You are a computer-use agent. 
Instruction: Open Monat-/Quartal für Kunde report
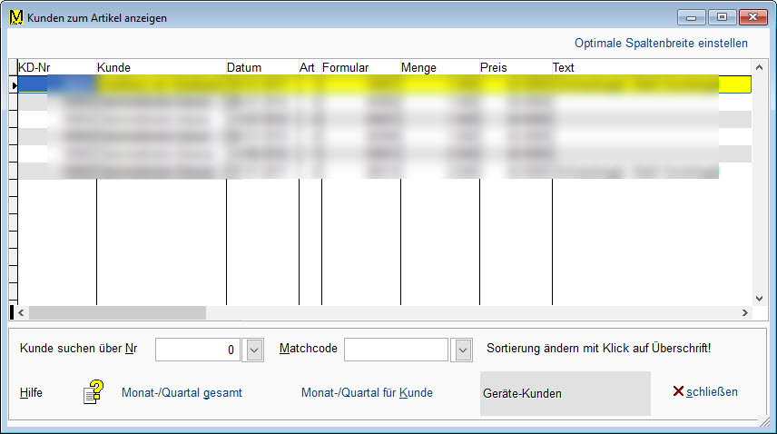click(367, 393)
